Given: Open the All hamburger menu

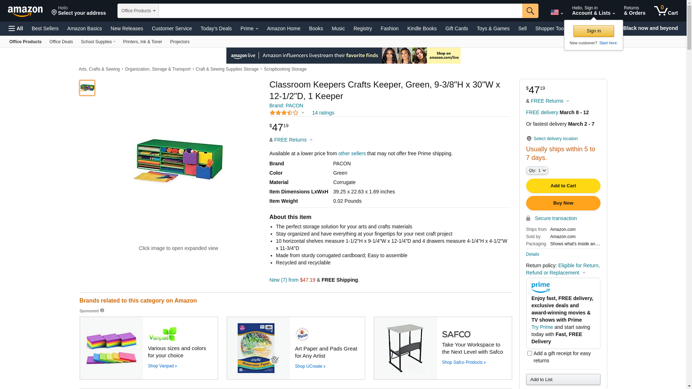Looking at the screenshot, I should 16,28.
